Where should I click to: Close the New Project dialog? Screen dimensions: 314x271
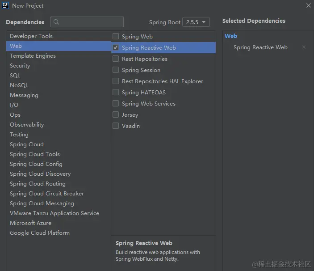pyautogui.click(x=308, y=5)
